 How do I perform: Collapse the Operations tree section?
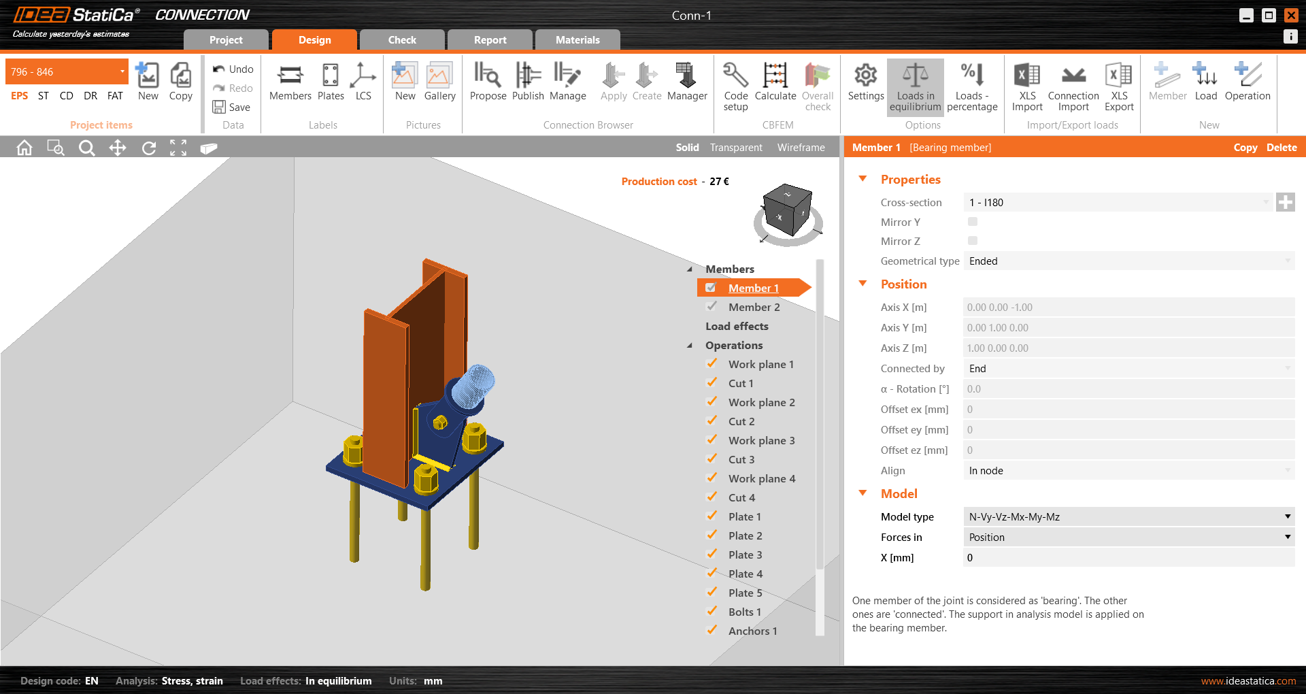(689, 345)
